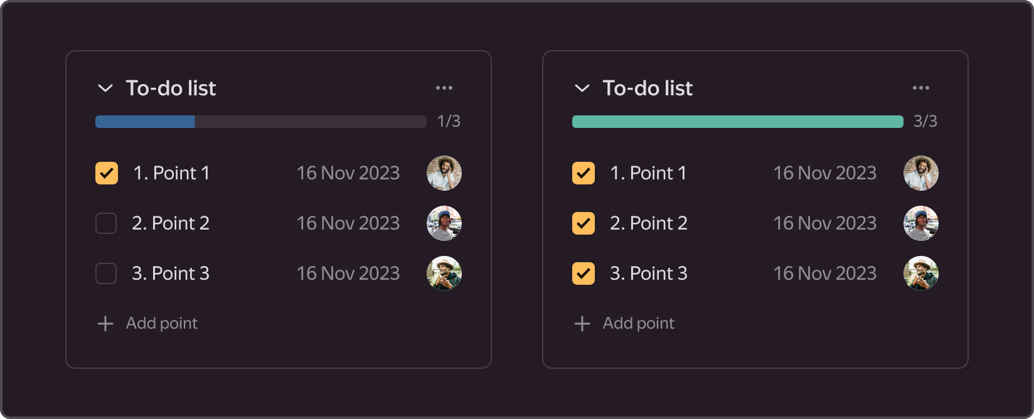Click the green 3/3 progress bar
The height and width of the screenshot is (419, 1034).
(x=738, y=122)
